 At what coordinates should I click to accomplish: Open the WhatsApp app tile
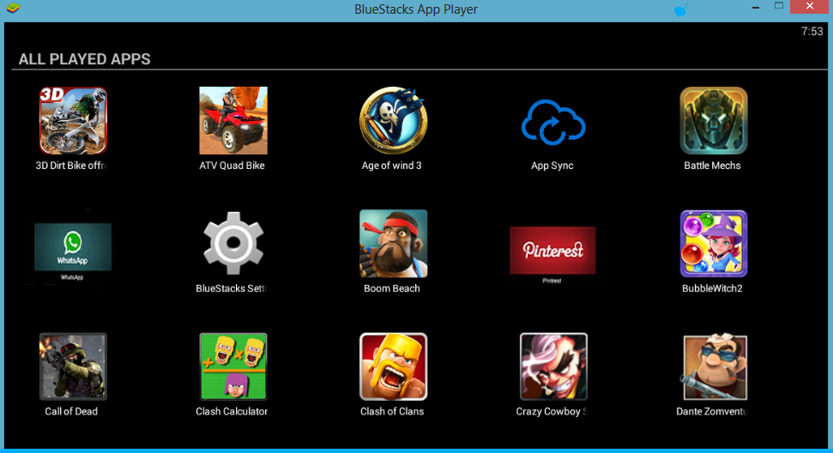[x=73, y=247]
